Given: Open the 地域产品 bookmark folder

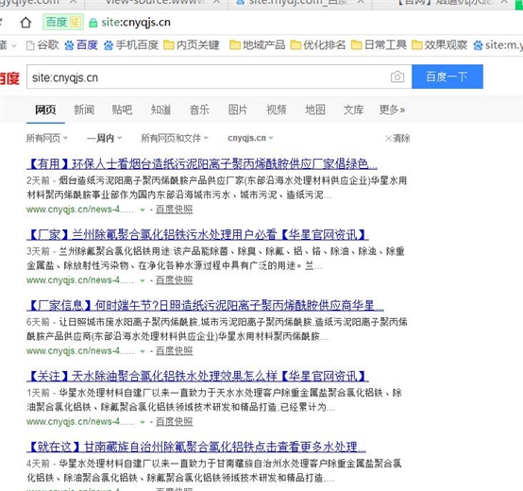Looking at the screenshot, I should pos(258,44).
